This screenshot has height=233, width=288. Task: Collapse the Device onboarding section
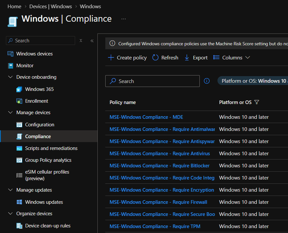10,77
